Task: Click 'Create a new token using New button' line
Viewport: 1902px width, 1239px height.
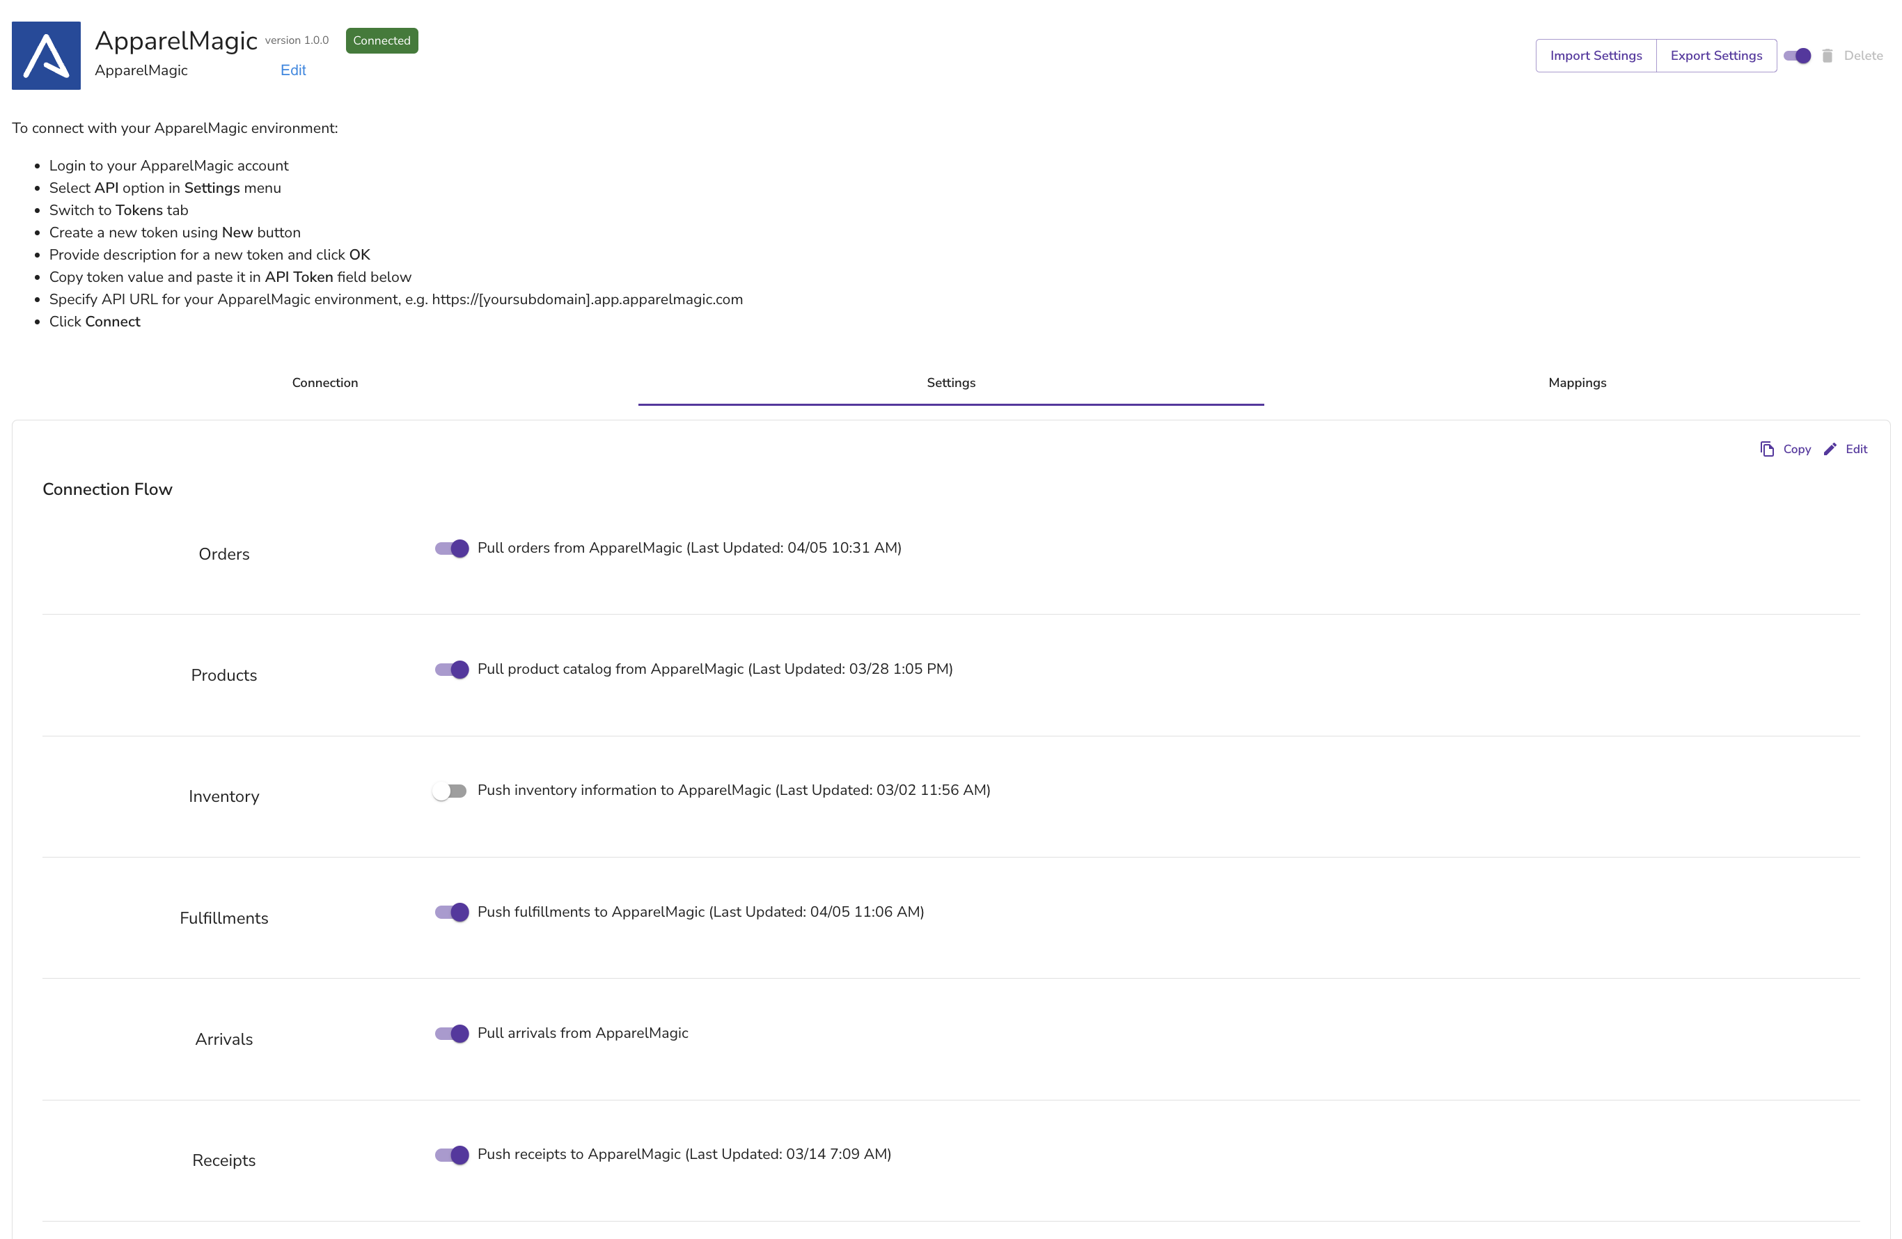Action: click(174, 233)
